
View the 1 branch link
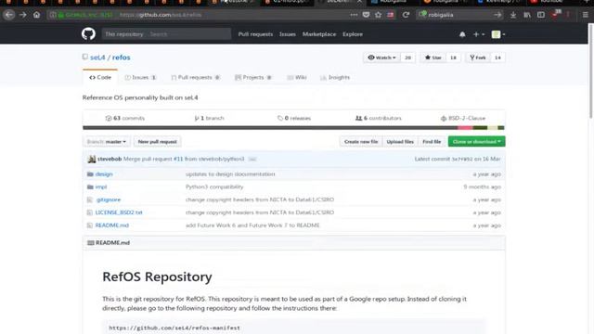pyautogui.click(x=209, y=118)
